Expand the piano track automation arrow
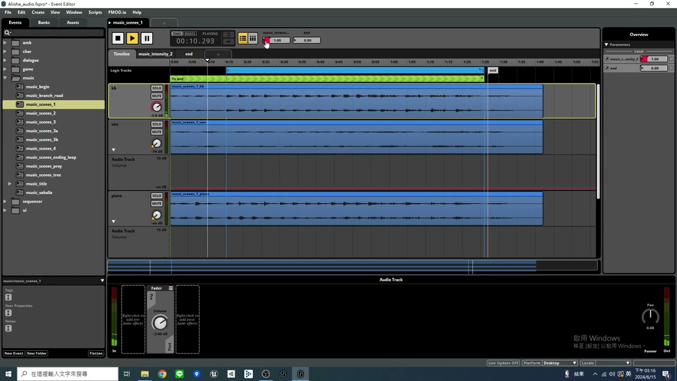Viewport: 677px width, 381px height. coord(113,221)
